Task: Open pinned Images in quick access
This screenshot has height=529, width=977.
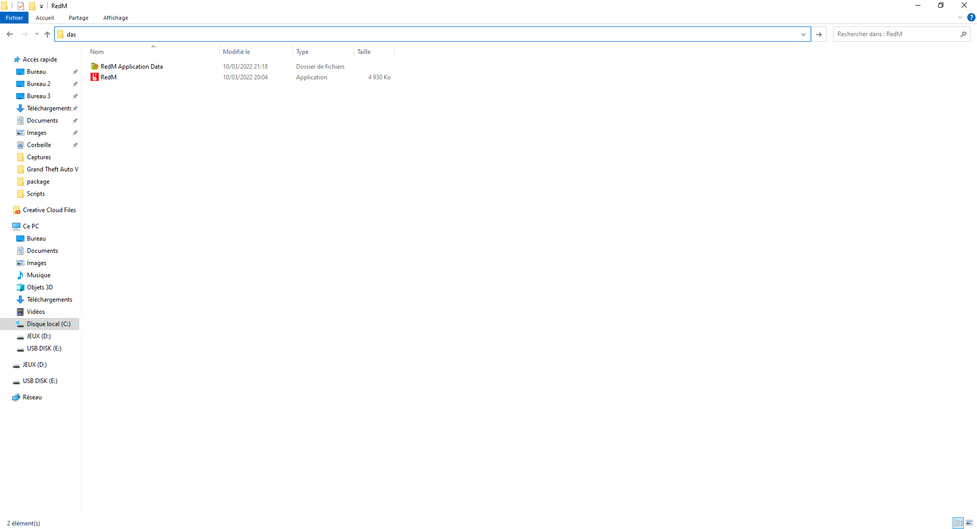Action: [x=37, y=133]
